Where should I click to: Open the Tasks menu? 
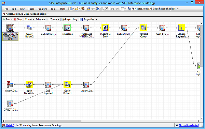click(x=31, y=9)
